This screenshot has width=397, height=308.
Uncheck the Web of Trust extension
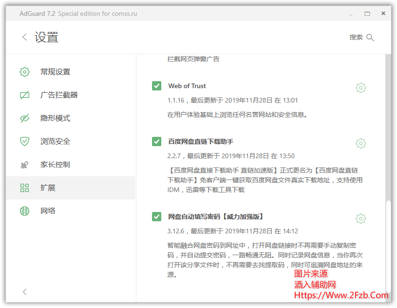pyautogui.click(x=157, y=86)
